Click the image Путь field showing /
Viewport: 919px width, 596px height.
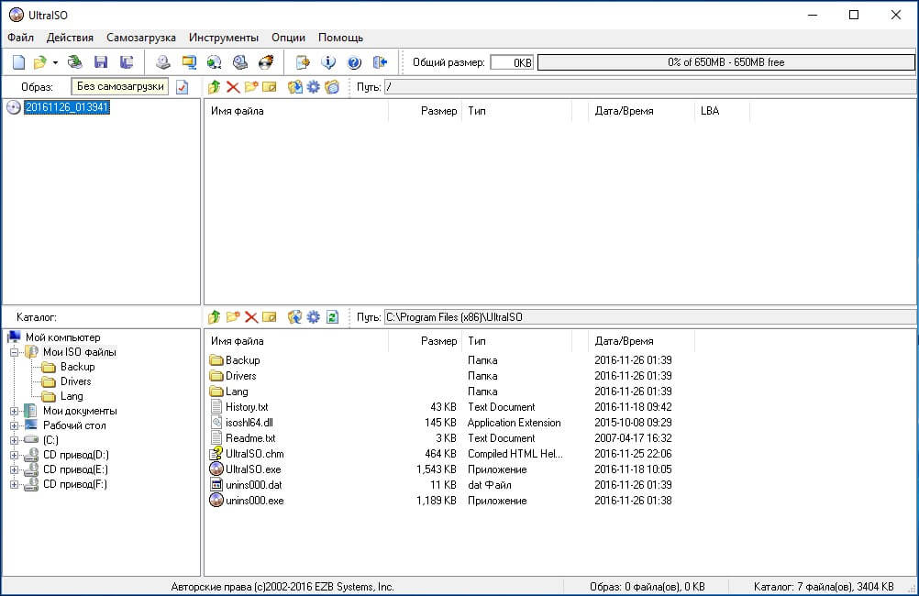pos(649,87)
